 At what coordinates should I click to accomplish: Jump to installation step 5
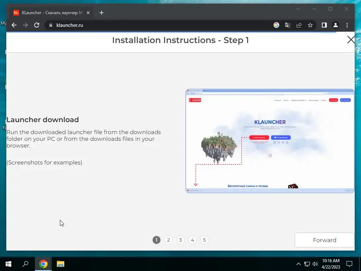pos(204,240)
